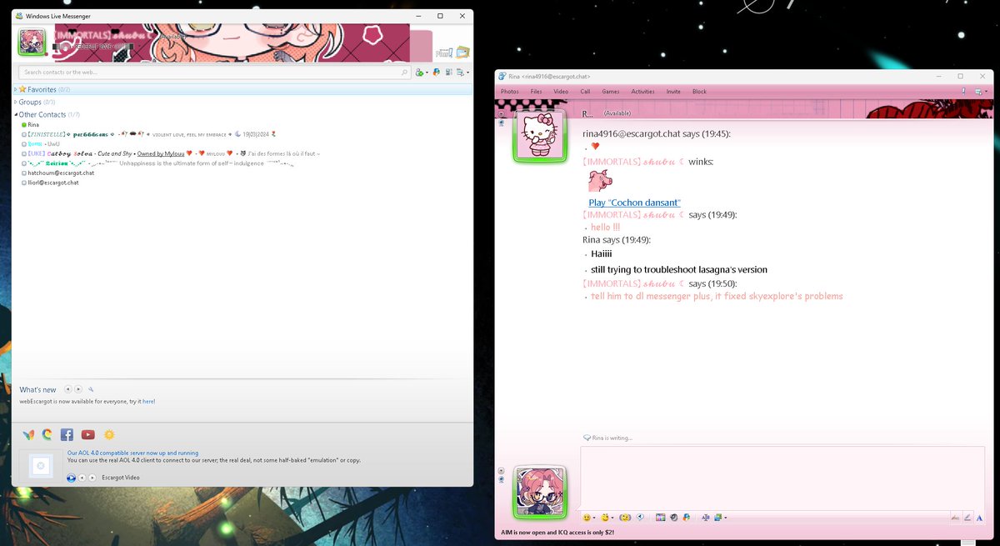1000x546 pixels.
Task: Click the Escargot Video thumbnail placeholder
Action: pos(40,467)
